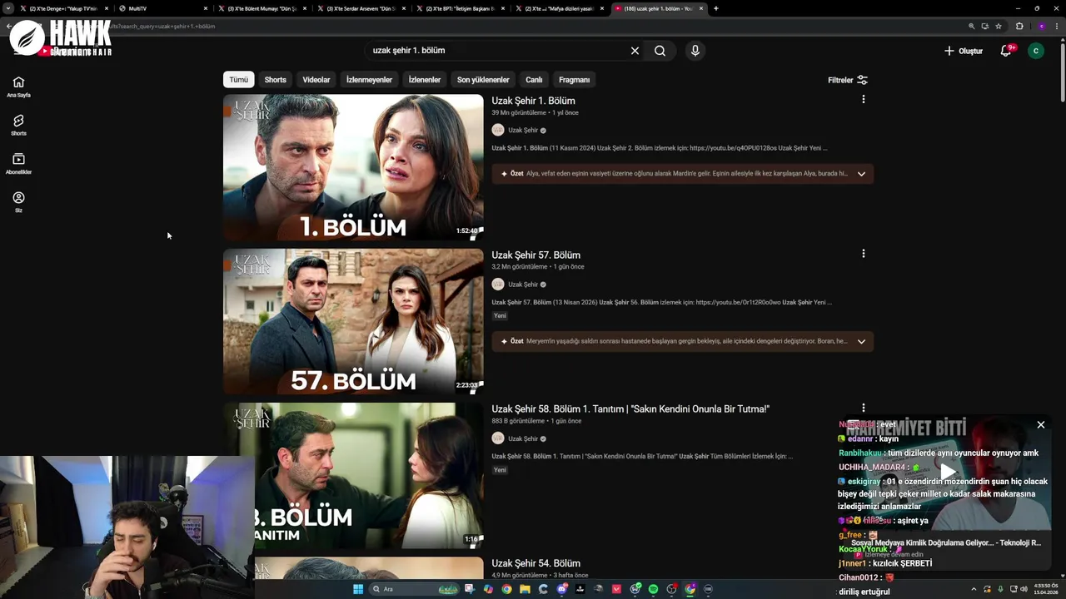Open Uzak Şehir 1. Bölüm video title
Viewport: 1066px width, 599px height.
click(533, 101)
